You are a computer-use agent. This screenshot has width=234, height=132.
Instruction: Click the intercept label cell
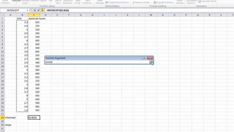click(x=11, y=117)
